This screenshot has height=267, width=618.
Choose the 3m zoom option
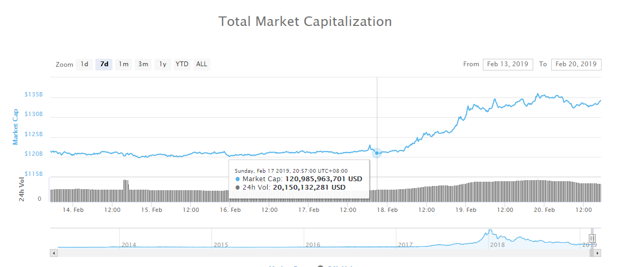pyautogui.click(x=143, y=65)
